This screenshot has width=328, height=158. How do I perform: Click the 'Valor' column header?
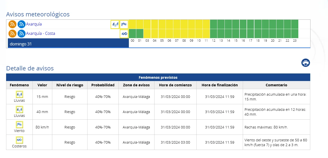[42, 85]
